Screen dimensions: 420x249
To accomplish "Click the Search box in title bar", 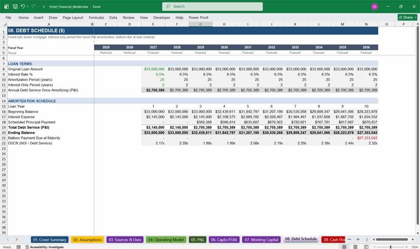I will 213,6.
